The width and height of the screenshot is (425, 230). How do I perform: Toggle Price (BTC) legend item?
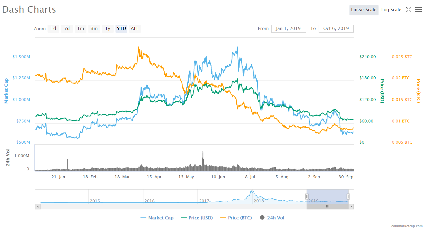tap(236, 218)
